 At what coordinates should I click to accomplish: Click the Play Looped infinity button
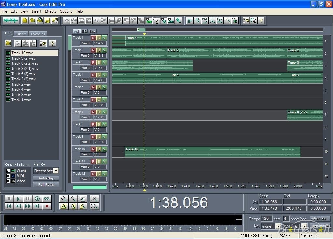(47, 199)
